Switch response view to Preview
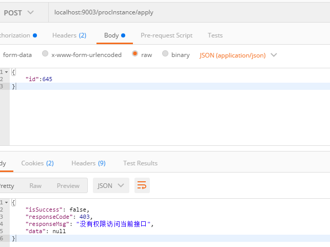This screenshot has width=330, height=247. tap(68, 186)
